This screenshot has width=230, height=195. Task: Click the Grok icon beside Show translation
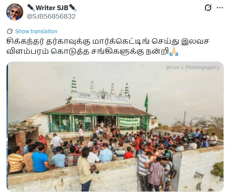click(x=10, y=31)
